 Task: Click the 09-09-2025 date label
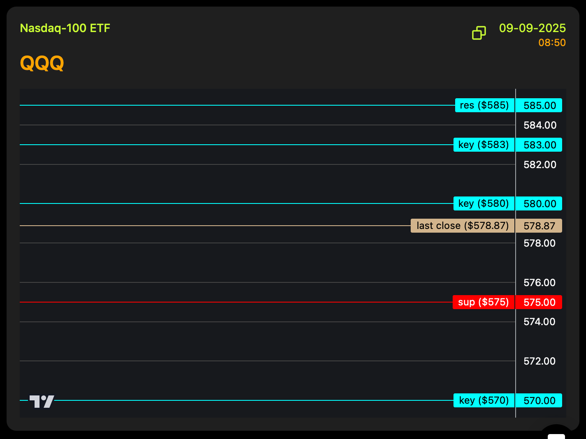point(533,28)
